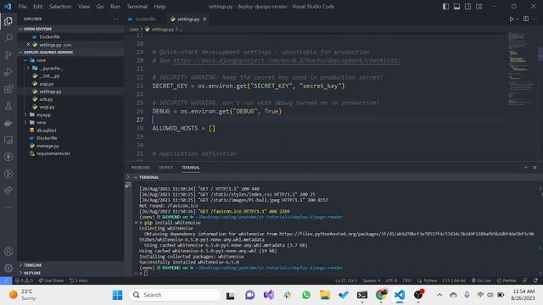Open requirements.txt in the explorer
Viewport: 543px width, 305px height.
click(x=53, y=153)
